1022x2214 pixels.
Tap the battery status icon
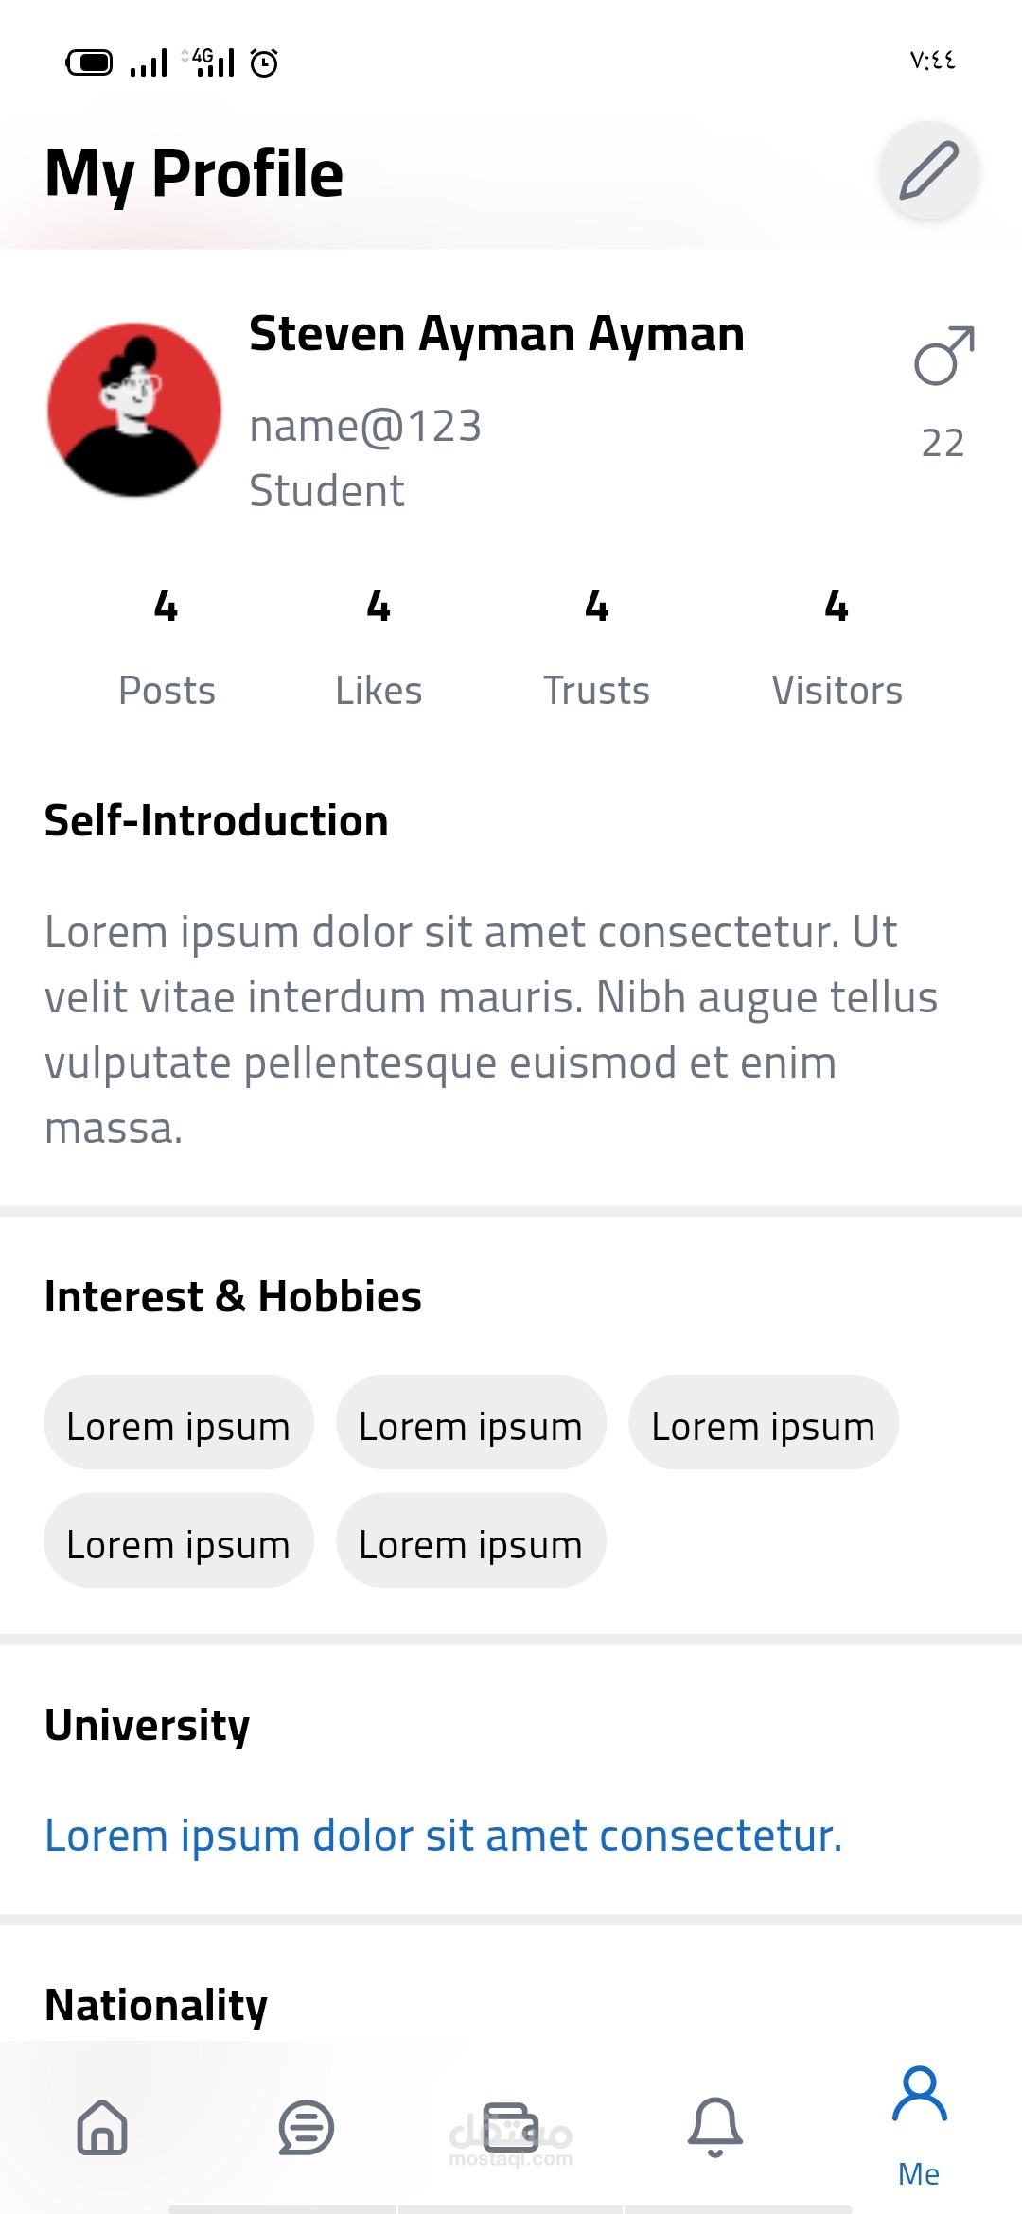coord(89,62)
